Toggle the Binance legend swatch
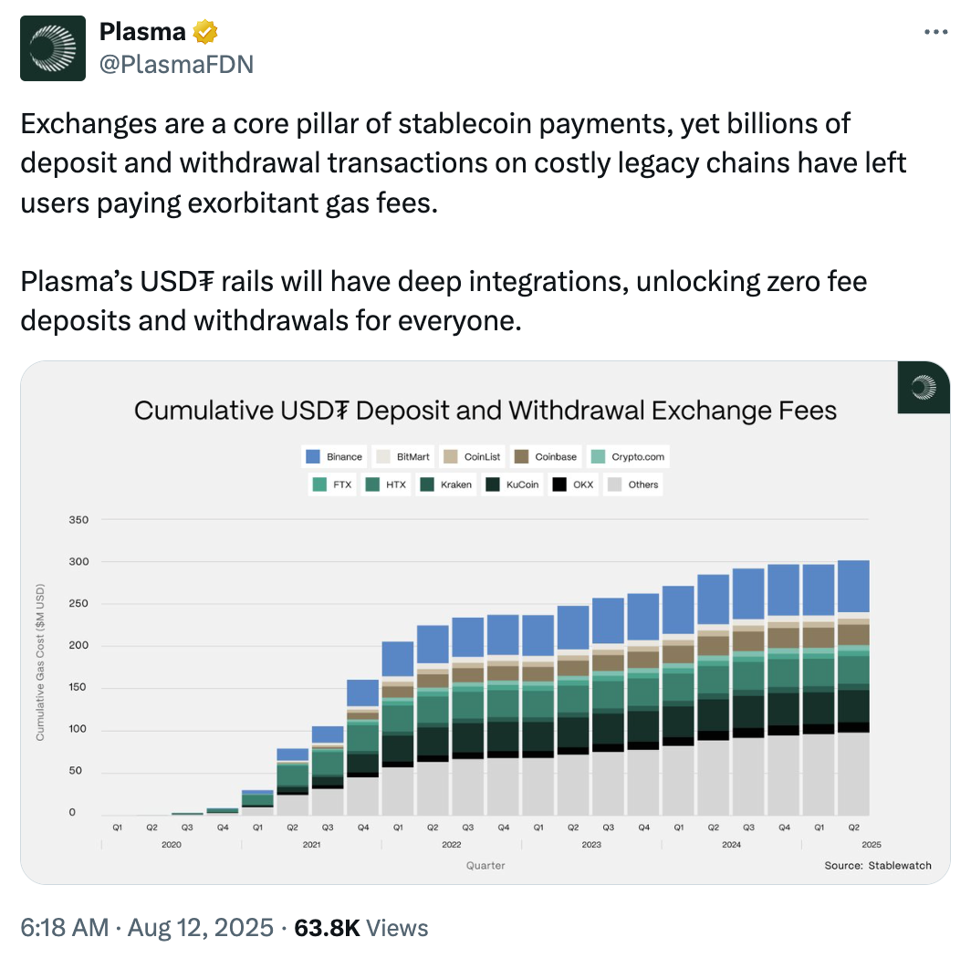This screenshot has width=971, height=958. coord(312,456)
